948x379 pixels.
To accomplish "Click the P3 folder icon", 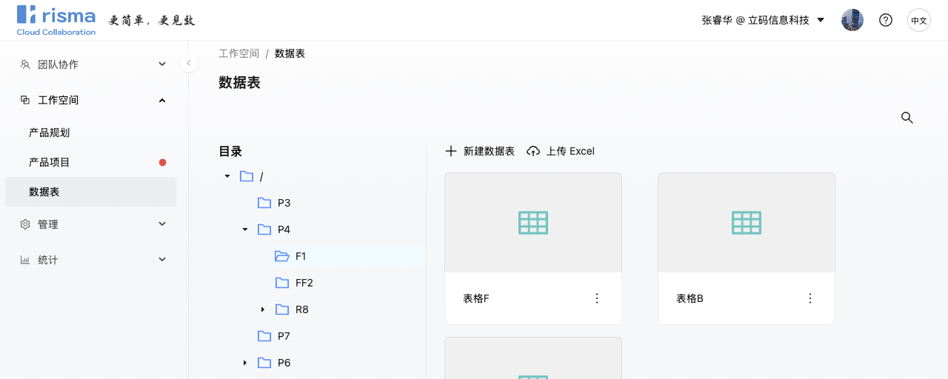I will pos(264,203).
